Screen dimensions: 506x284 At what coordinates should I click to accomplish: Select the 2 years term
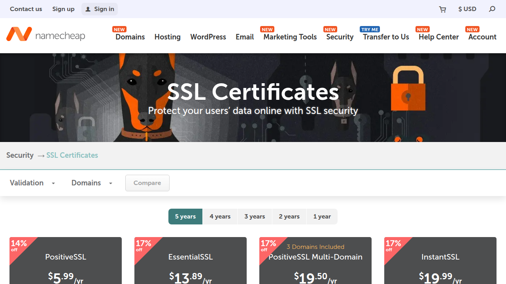coord(289,217)
